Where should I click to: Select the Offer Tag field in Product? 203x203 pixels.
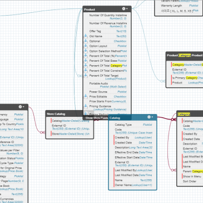click(108, 31)
